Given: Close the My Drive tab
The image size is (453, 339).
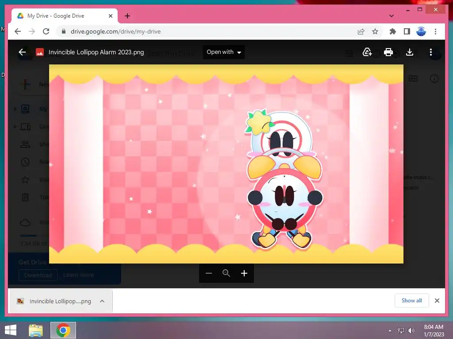Looking at the screenshot, I should coord(110,16).
